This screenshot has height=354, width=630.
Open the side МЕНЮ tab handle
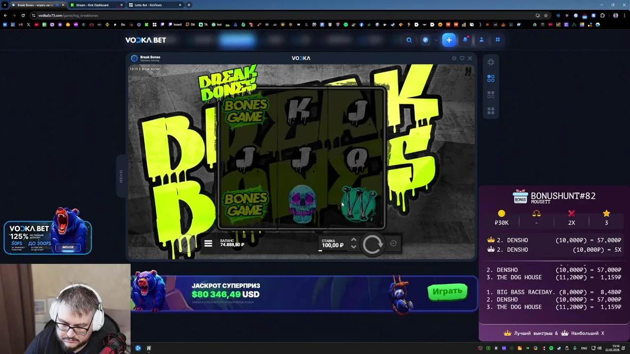tap(121, 176)
